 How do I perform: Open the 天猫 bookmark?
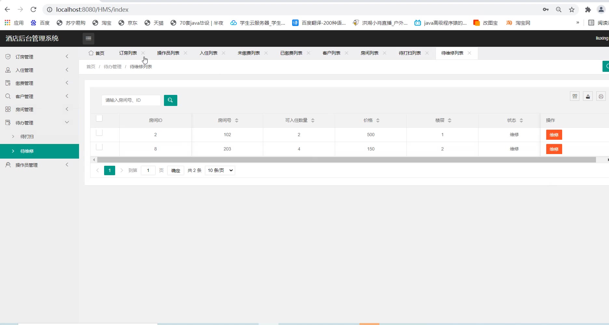pos(154,23)
